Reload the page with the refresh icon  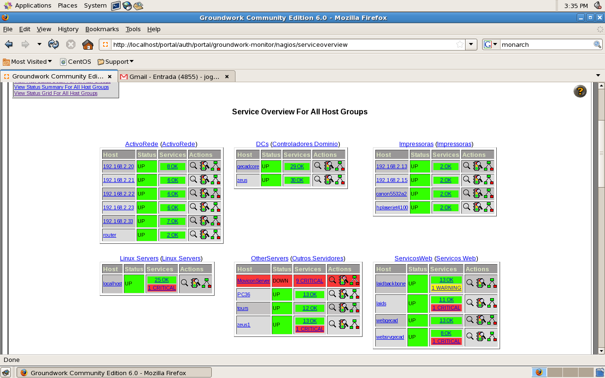(53, 44)
